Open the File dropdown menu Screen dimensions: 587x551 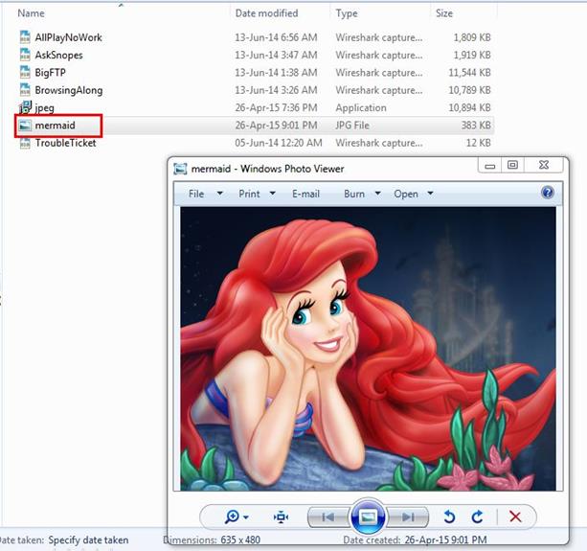click(x=205, y=194)
